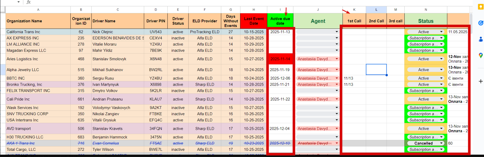This screenshot has width=484, height=157.
Task: Click the Nick Olejnic driver name cell
Action: (118, 32)
